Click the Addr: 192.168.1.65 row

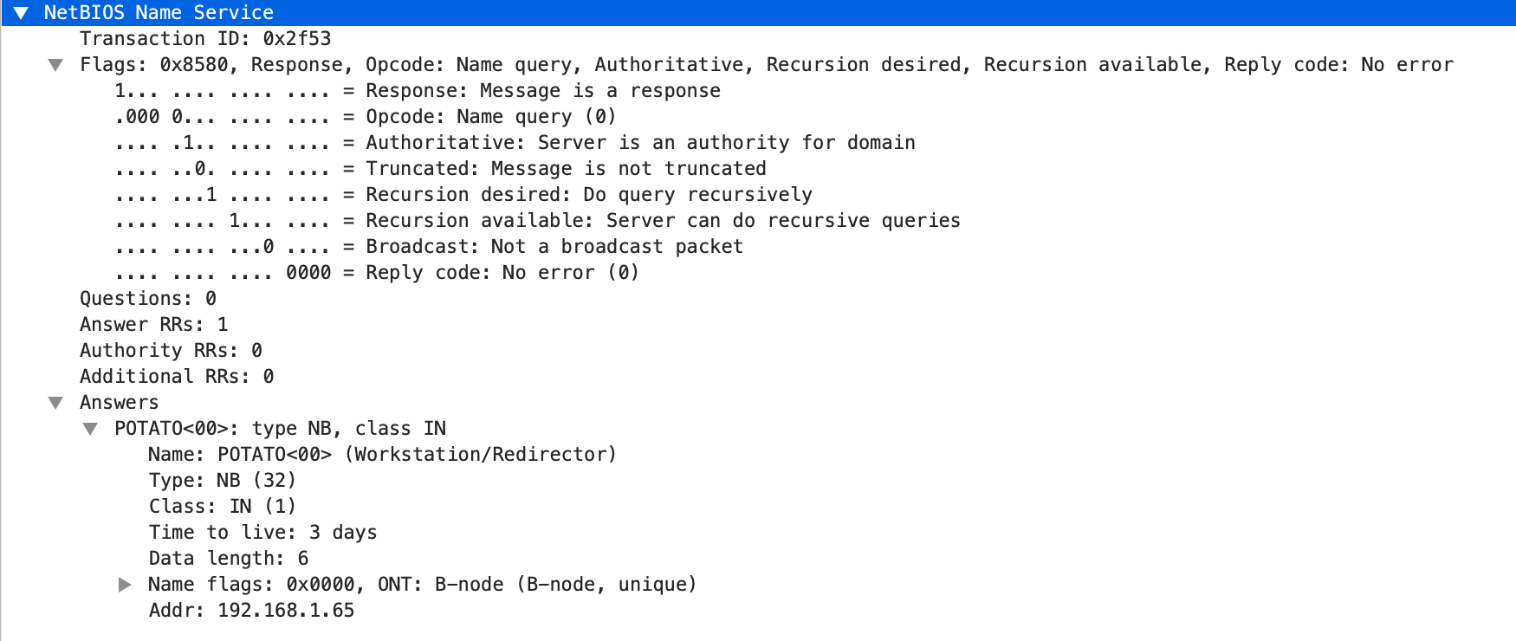(x=251, y=611)
